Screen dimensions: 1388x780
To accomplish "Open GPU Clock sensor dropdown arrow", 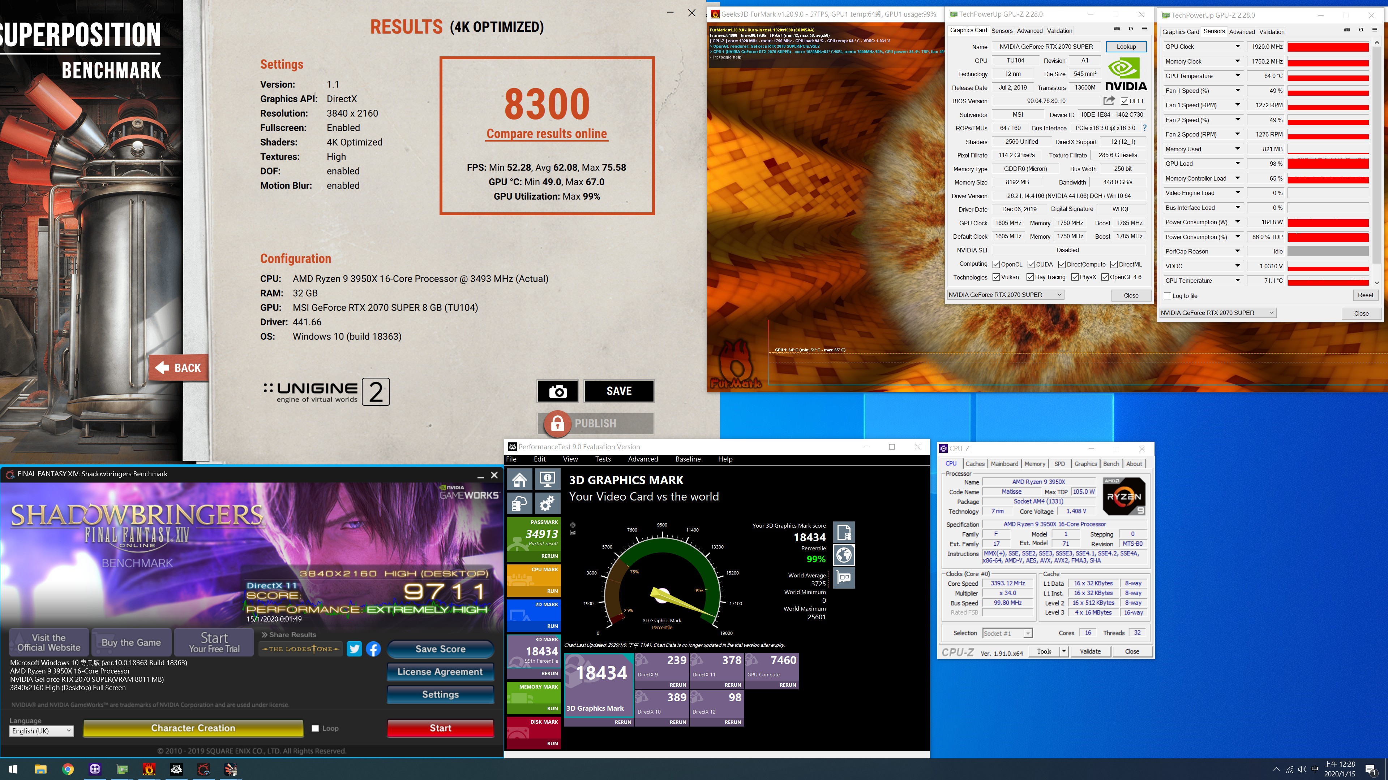I will click(1238, 46).
